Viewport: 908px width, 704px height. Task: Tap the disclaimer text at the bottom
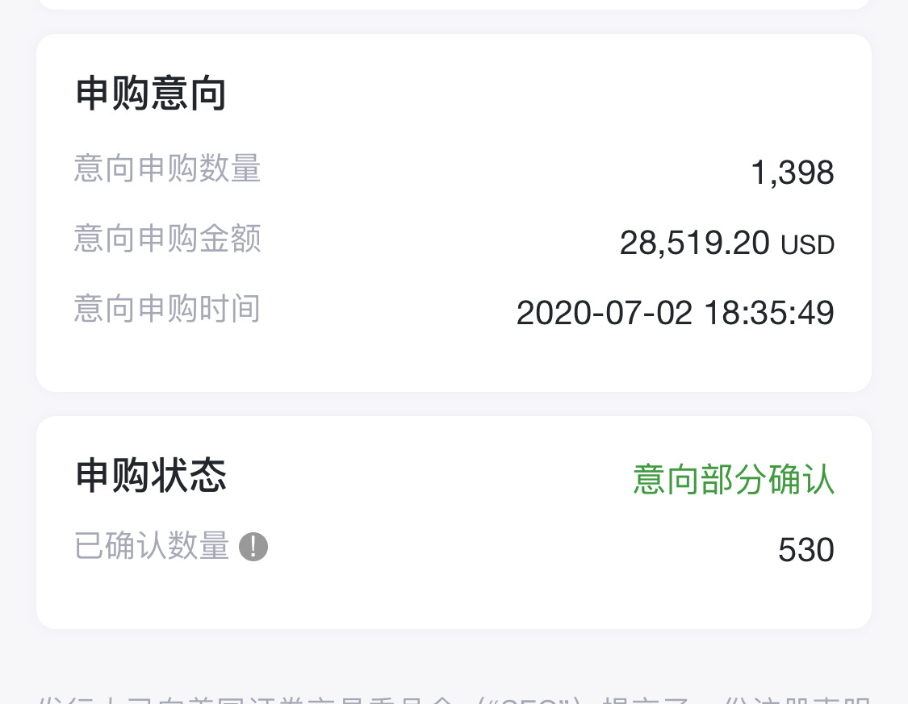pos(454,697)
